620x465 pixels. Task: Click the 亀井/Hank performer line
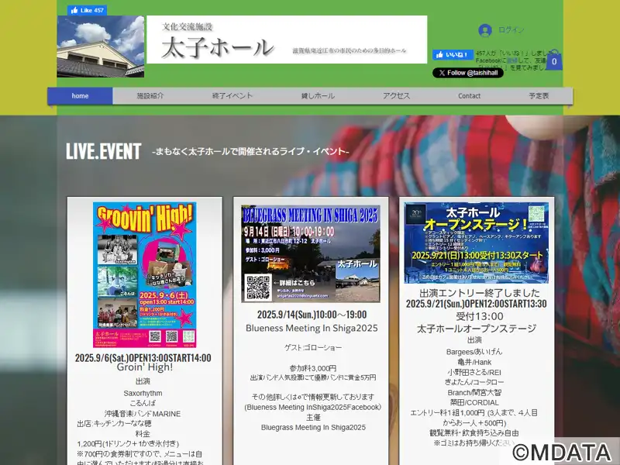tap(474, 362)
